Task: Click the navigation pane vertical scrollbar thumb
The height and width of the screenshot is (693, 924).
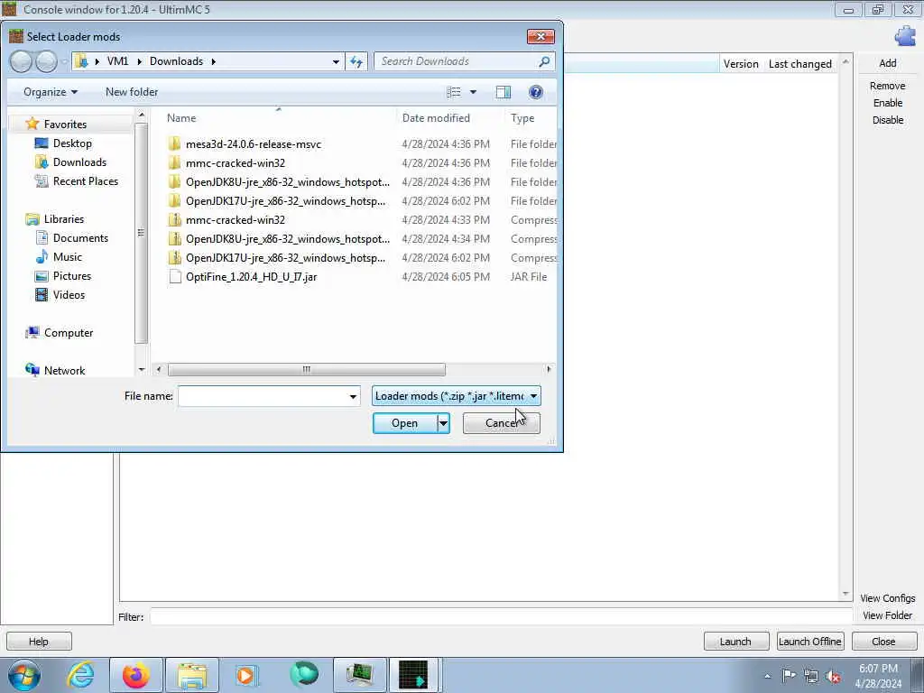Action: tap(141, 233)
